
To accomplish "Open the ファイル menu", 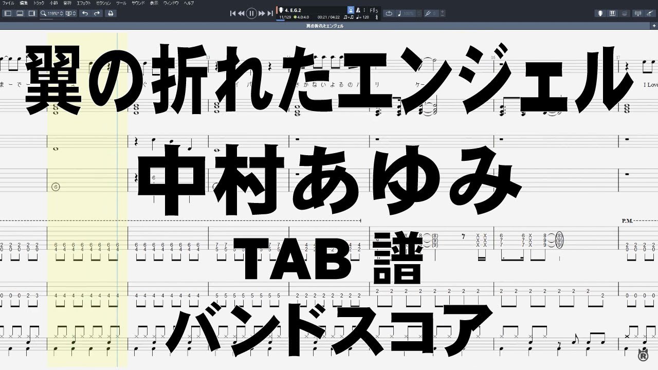I will click(x=8, y=3).
